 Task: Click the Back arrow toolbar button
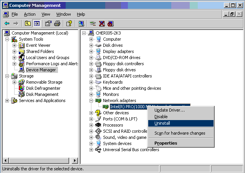[x=7, y=23]
